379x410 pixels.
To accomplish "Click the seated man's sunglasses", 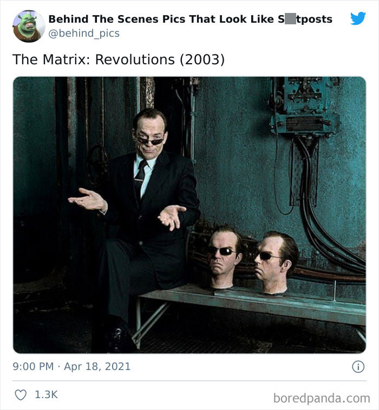I will (151, 141).
